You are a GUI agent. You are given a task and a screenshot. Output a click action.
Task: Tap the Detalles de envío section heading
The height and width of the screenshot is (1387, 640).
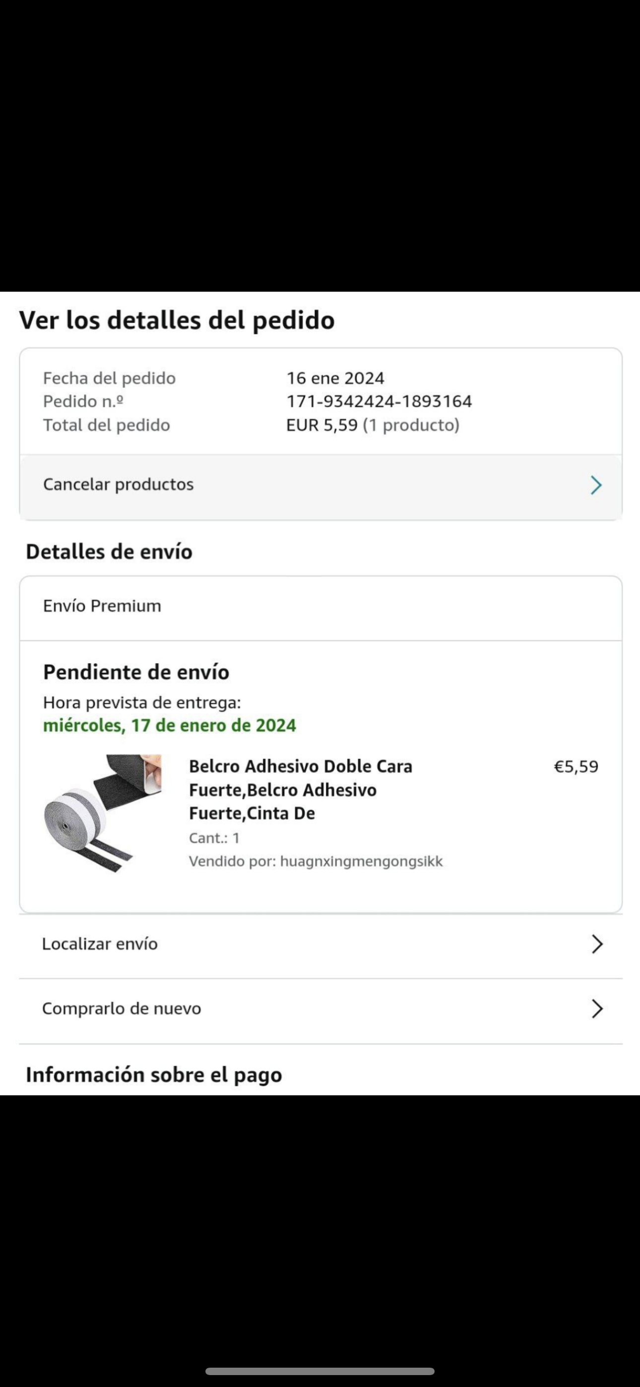point(109,552)
